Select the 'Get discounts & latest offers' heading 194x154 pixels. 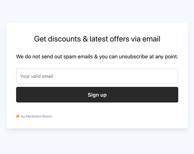point(97,39)
